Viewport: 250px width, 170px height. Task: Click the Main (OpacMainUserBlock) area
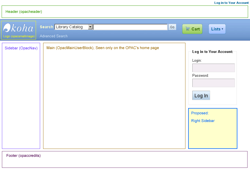point(114,96)
